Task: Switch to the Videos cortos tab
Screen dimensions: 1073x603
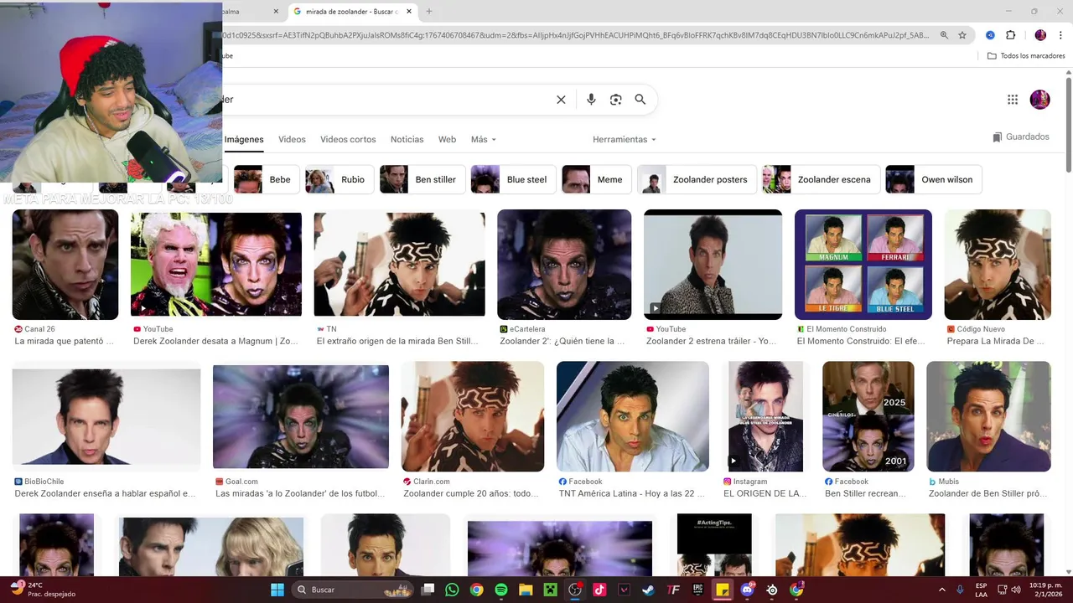Action: 348,139
